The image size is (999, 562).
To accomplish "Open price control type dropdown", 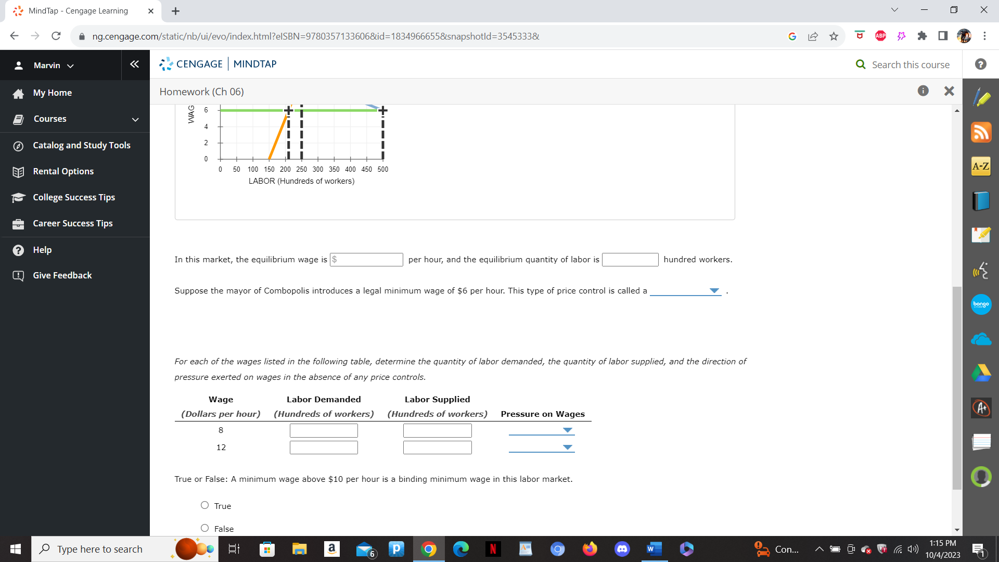I will pos(686,291).
